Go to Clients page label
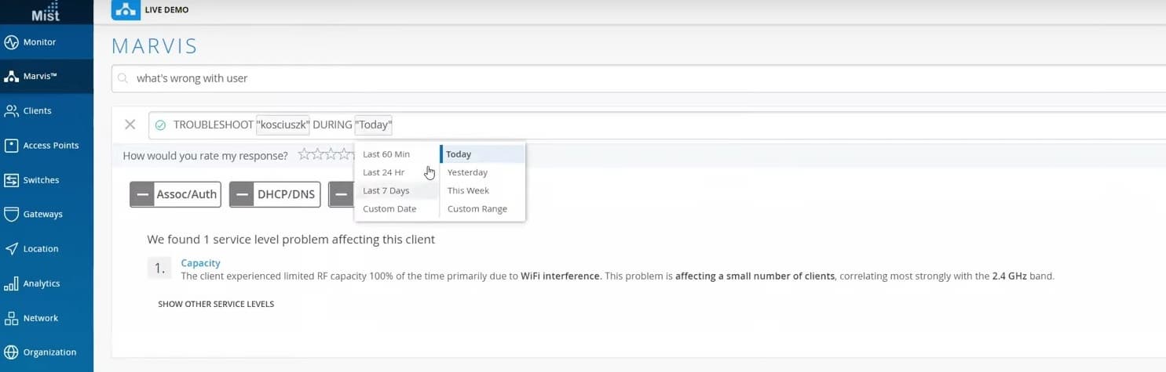 38,111
